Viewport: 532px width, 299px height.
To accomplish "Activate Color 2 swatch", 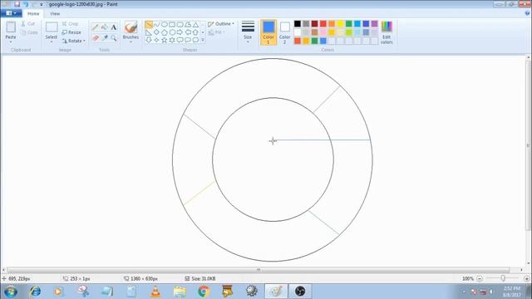I will click(284, 32).
